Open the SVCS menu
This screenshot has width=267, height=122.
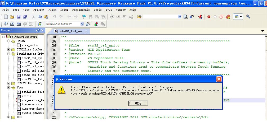(x=109, y=10)
